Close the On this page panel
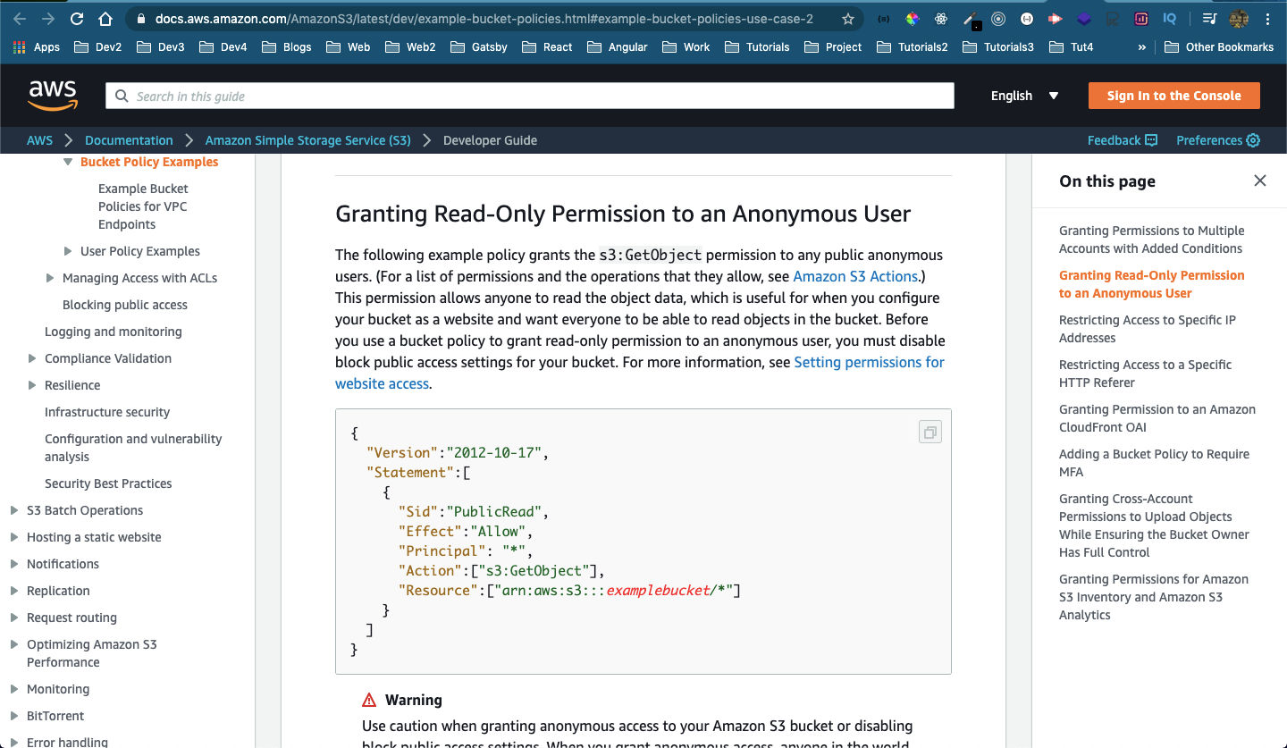The image size is (1287, 748). coord(1260,181)
